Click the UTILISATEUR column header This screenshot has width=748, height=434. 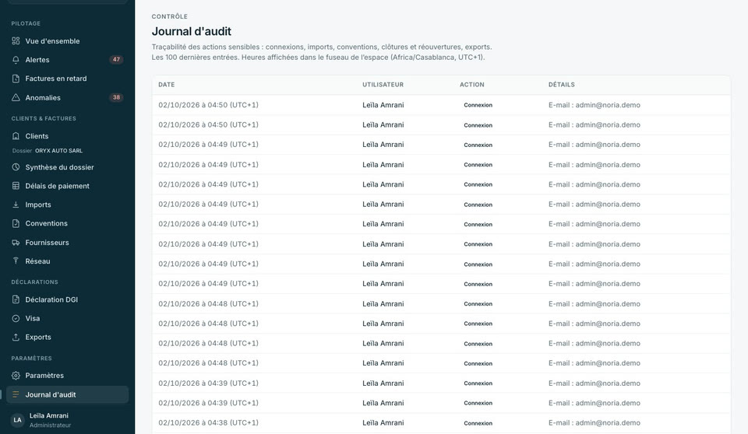[383, 85]
